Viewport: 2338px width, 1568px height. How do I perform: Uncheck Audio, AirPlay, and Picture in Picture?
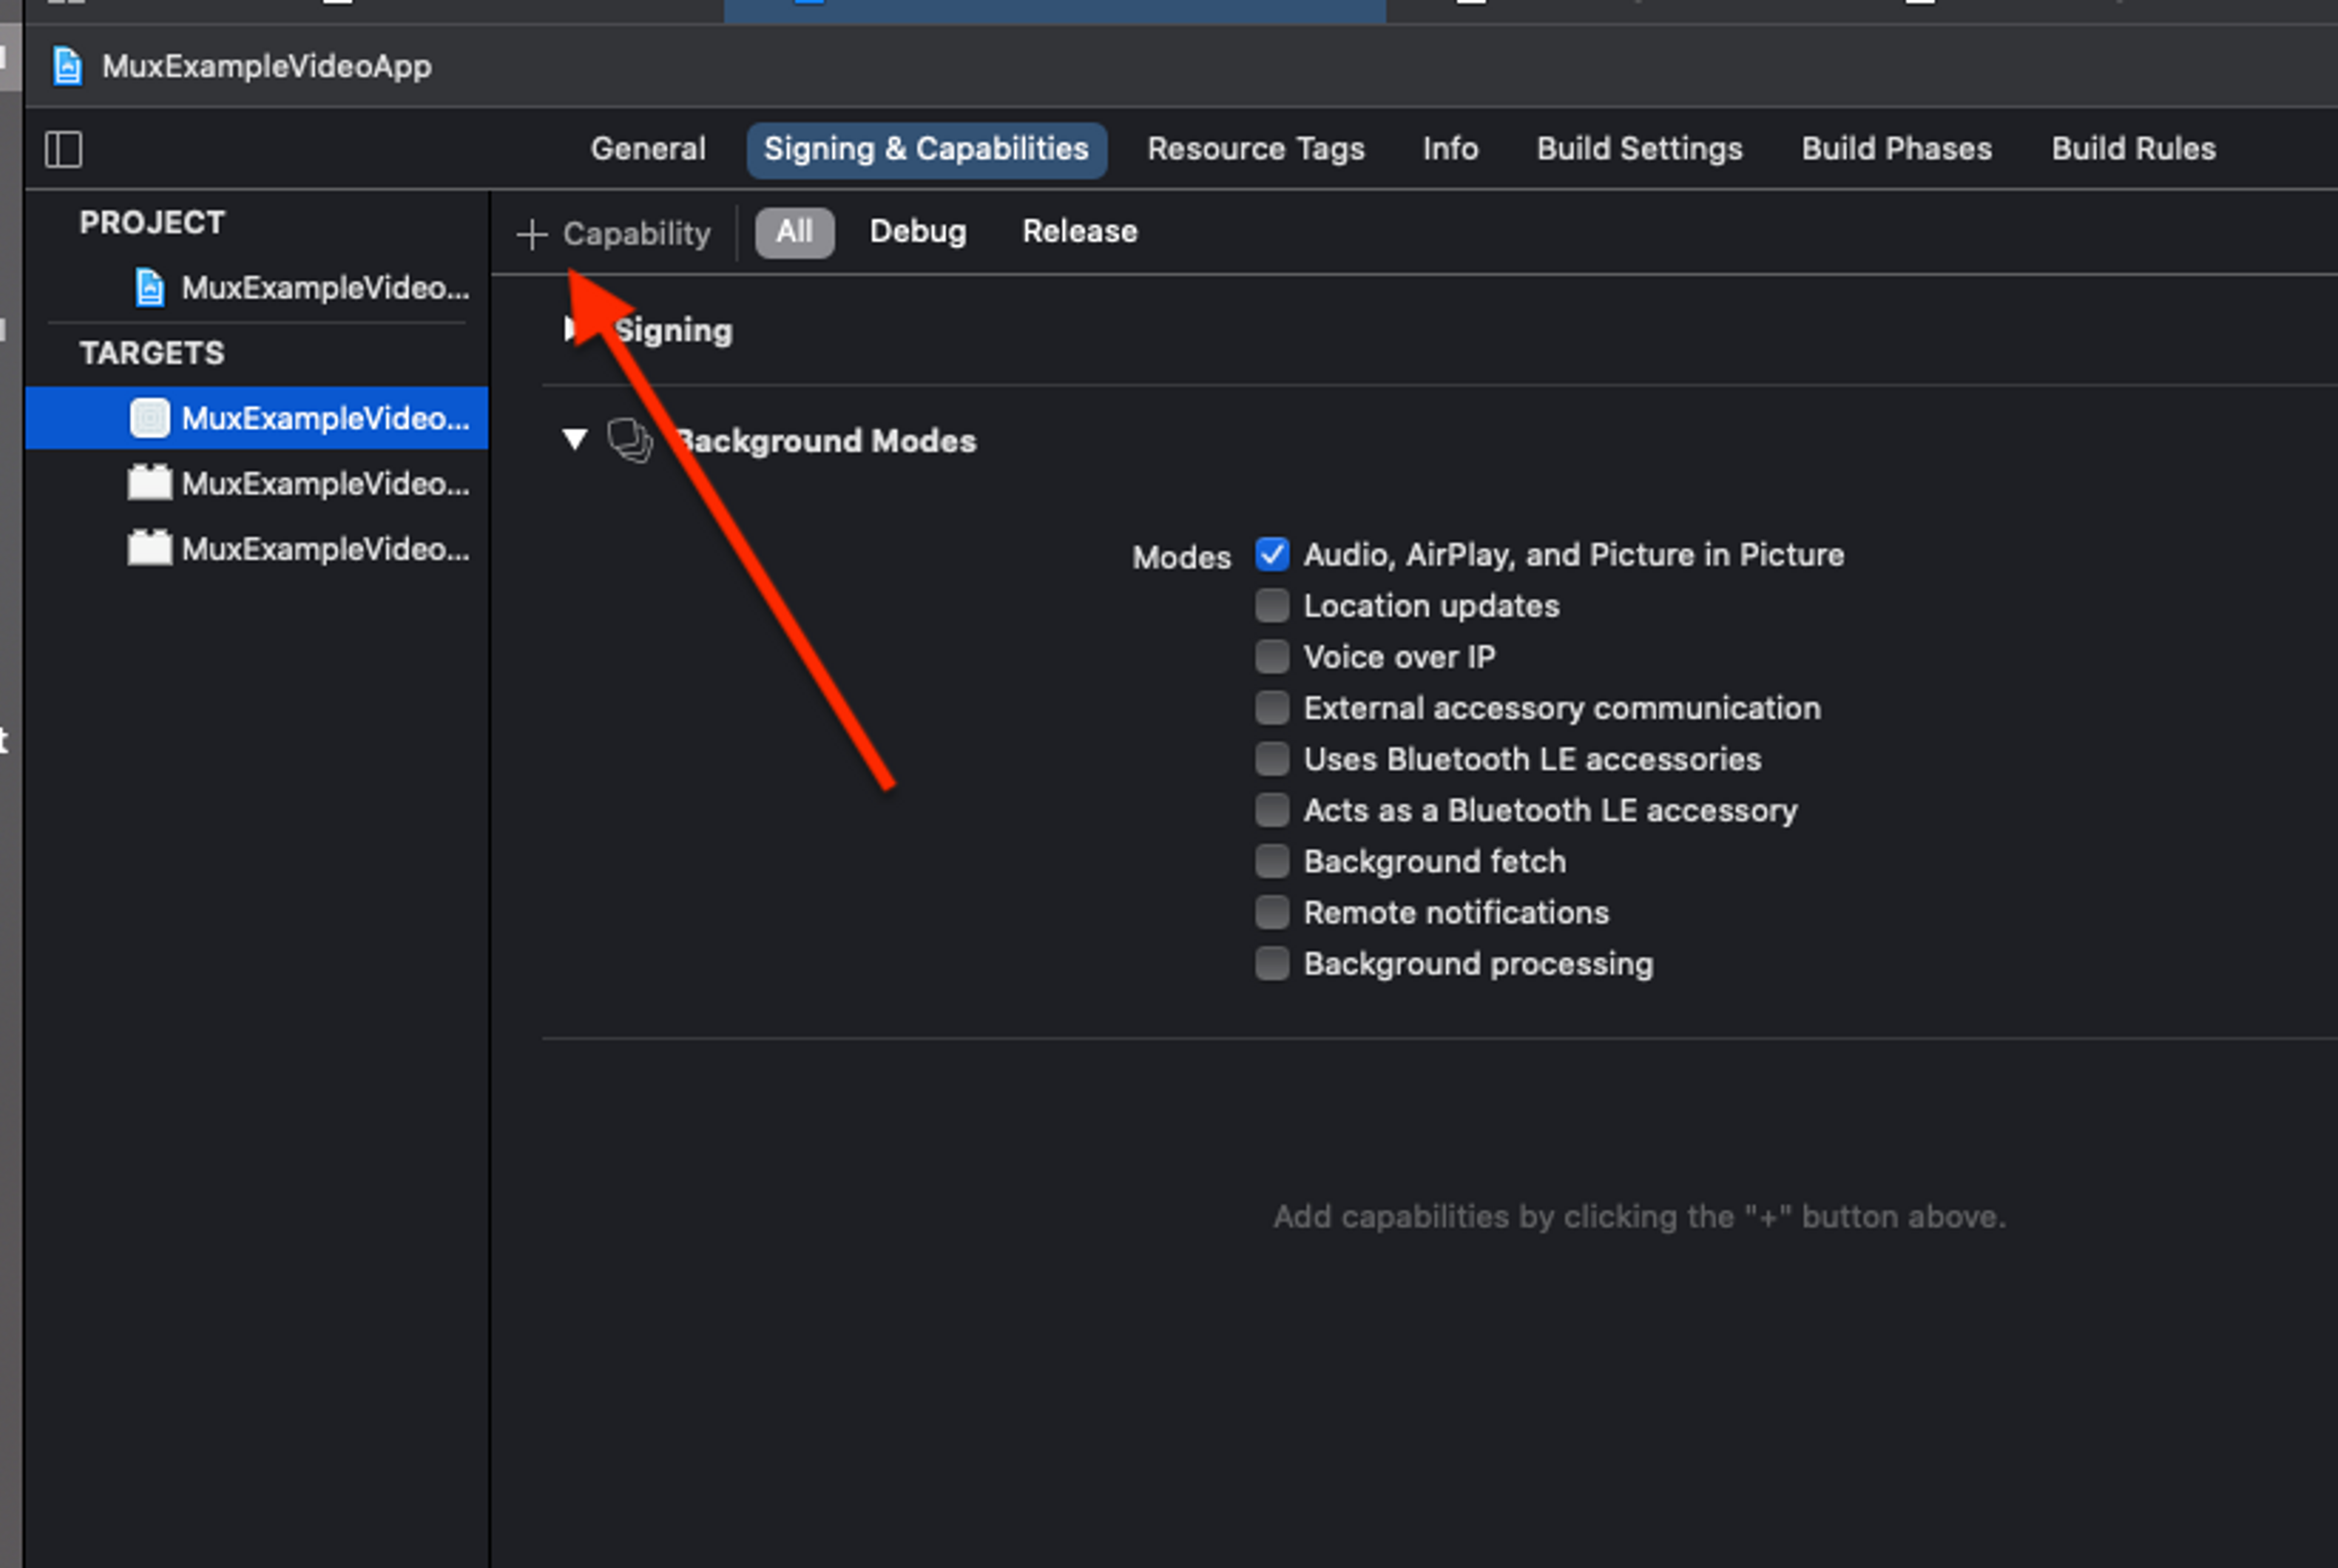(x=1272, y=554)
